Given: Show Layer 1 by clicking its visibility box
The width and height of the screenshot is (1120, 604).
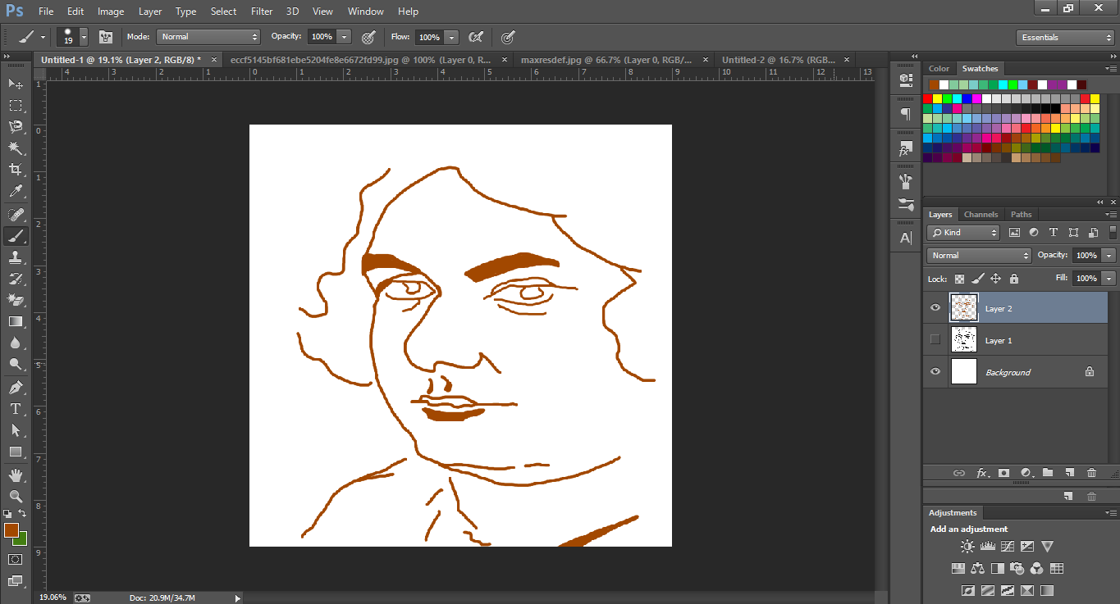Looking at the screenshot, I should click(935, 339).
